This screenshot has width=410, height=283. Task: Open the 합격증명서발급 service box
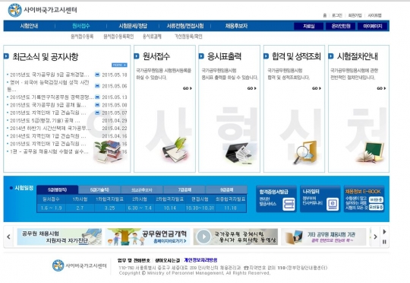276,199
